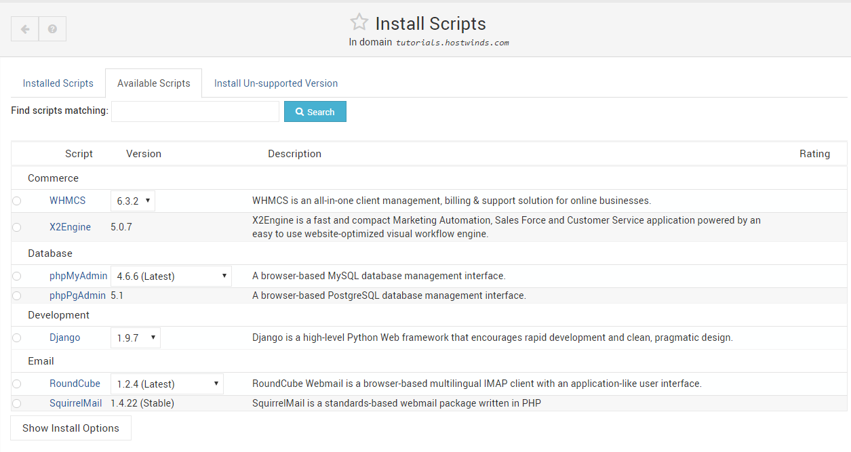Image resolution: width=851 pixels, height=452 pixels.
Task: Select the WHMCS radio button
Action: pyautogui.click(x=16, y=201)
